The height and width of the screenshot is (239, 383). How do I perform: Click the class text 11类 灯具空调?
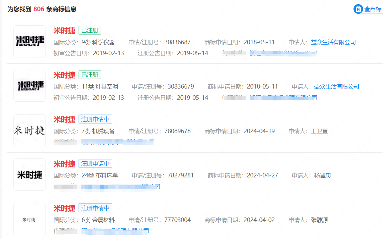tap(100, 87)
